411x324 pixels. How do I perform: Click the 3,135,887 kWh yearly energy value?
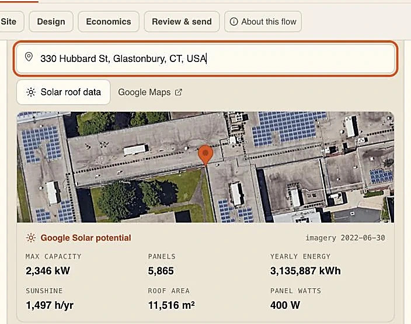point(305,271)
